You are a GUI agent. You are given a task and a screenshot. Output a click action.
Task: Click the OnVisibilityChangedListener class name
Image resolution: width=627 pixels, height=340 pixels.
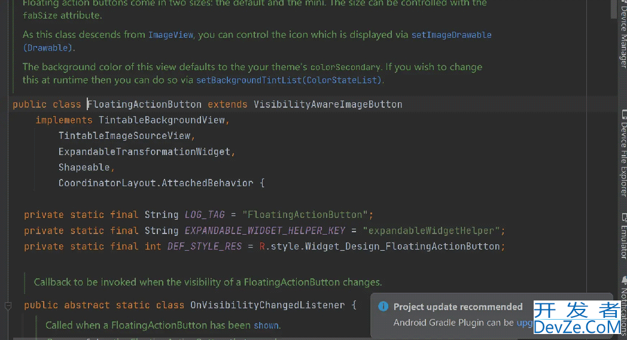tap(267, 305)
